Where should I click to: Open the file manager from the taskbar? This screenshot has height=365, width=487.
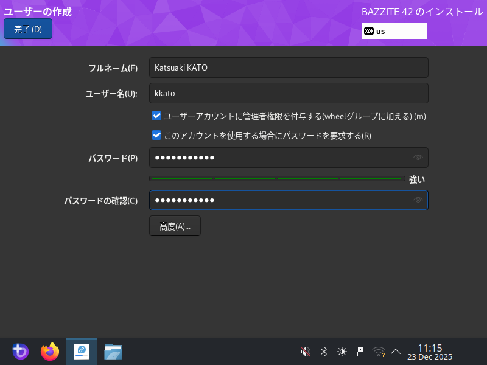113,352
